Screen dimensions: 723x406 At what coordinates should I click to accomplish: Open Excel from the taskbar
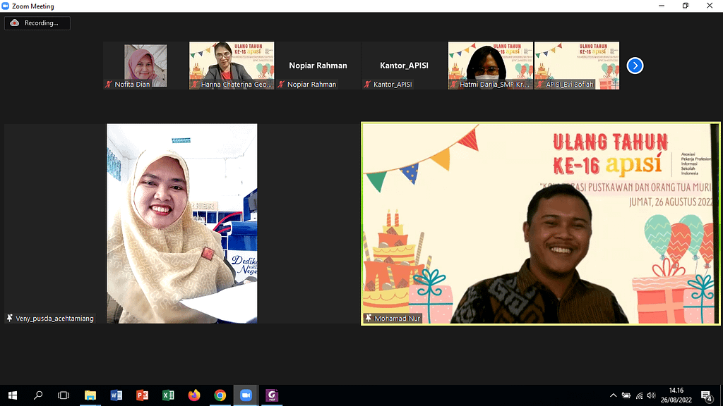(x=168, y=395)
